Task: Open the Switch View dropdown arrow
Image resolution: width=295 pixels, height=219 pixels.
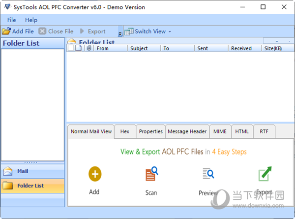Action: (170, 31)
